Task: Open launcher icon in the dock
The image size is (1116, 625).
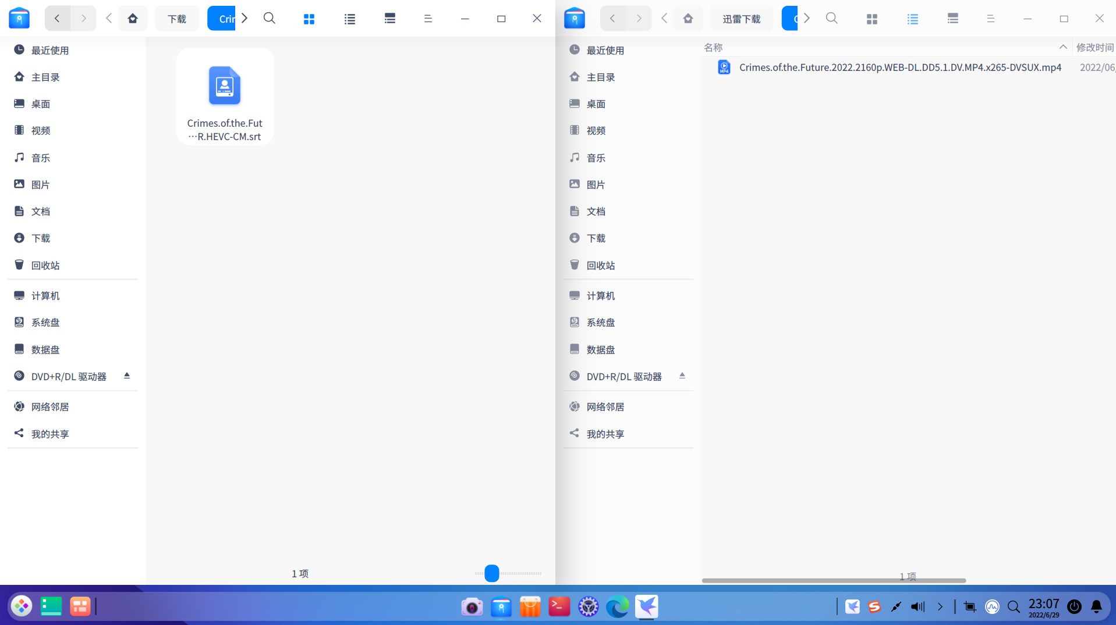Action: [x=22, y=606]
